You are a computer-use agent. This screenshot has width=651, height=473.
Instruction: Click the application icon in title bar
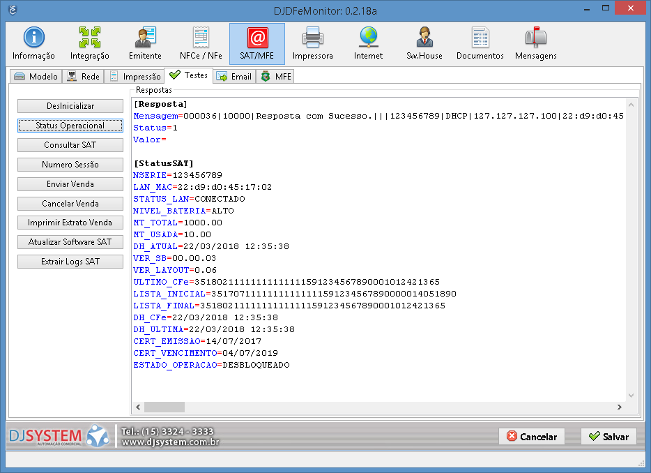point(13,10)
